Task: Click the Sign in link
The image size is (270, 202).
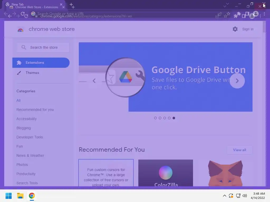Action: 248,29
